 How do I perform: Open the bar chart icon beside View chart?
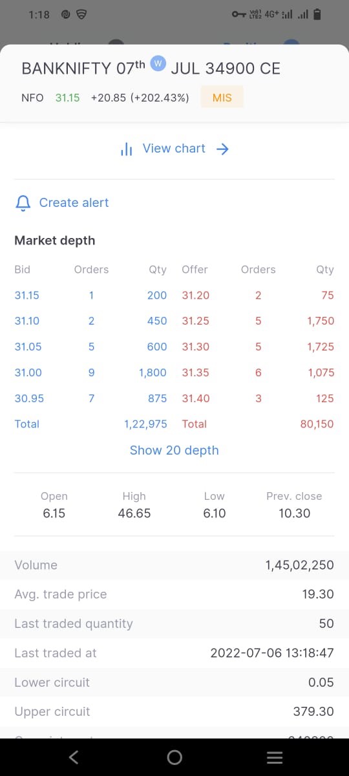(127, 149)
